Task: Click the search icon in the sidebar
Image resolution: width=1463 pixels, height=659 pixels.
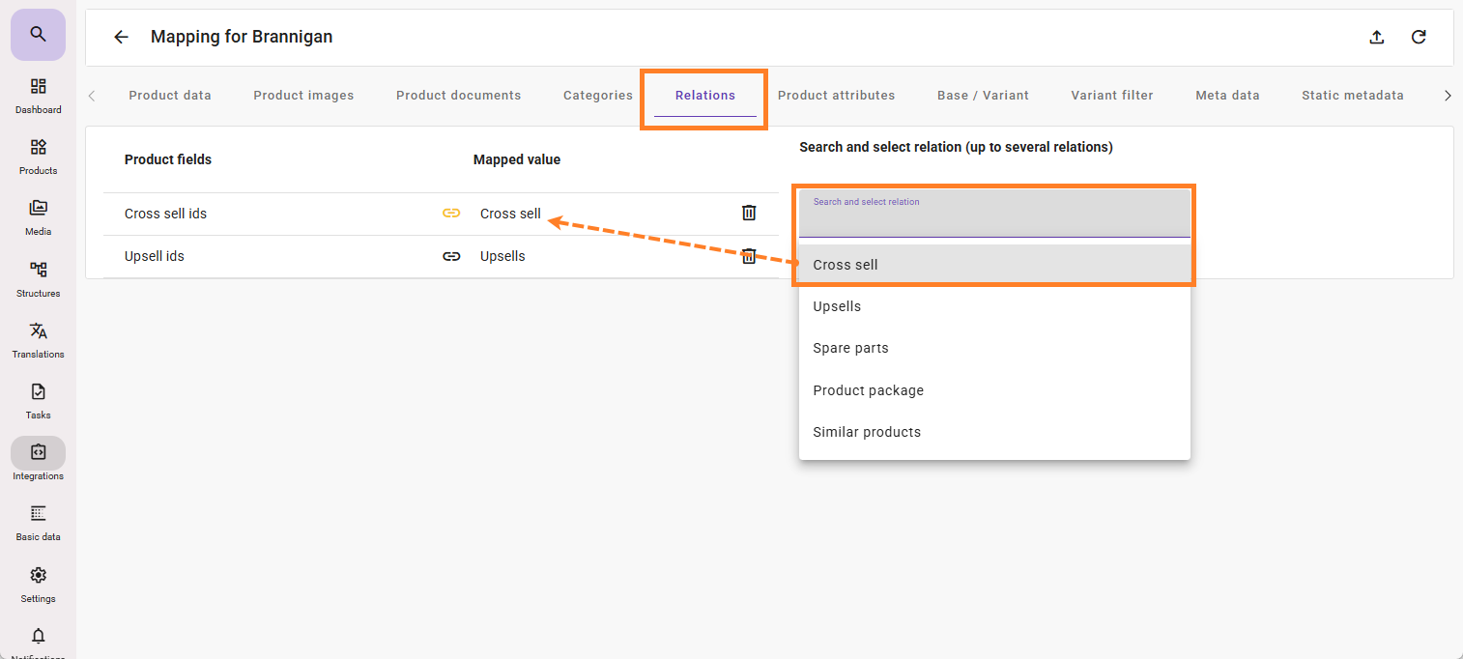Action: [x=38, y=35]
